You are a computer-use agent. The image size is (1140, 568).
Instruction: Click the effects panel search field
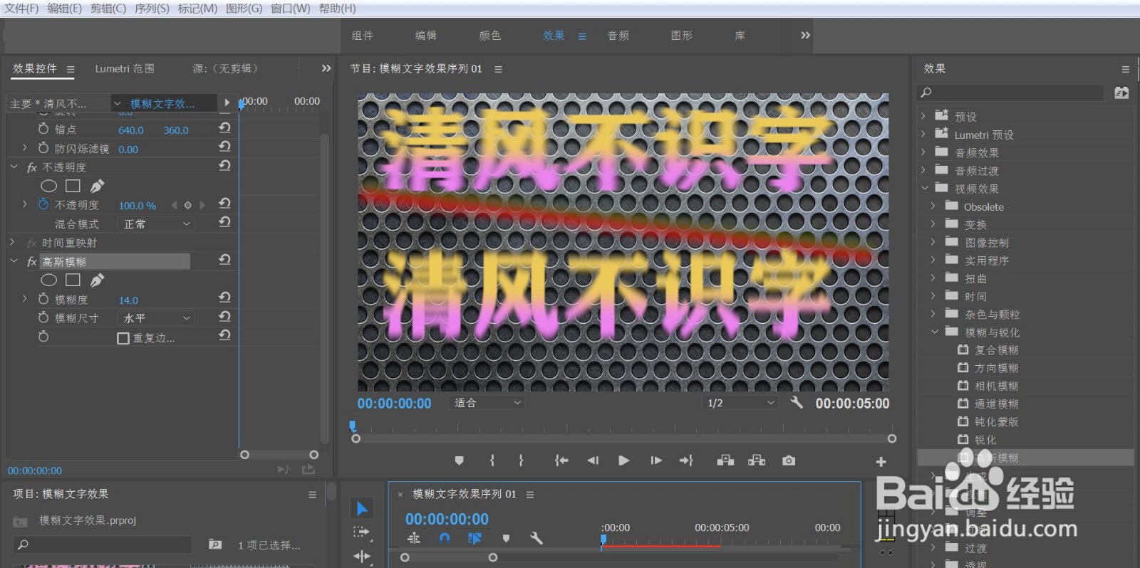pos(1012,93)
